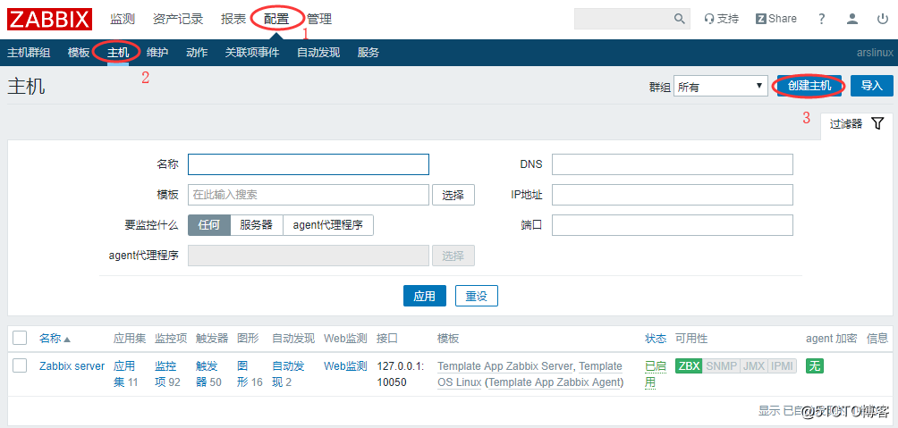Image resolution: width=898 pixels, height=428 pixels.
Task: Select 服务器 monitoring option
Action: [256, 225]
